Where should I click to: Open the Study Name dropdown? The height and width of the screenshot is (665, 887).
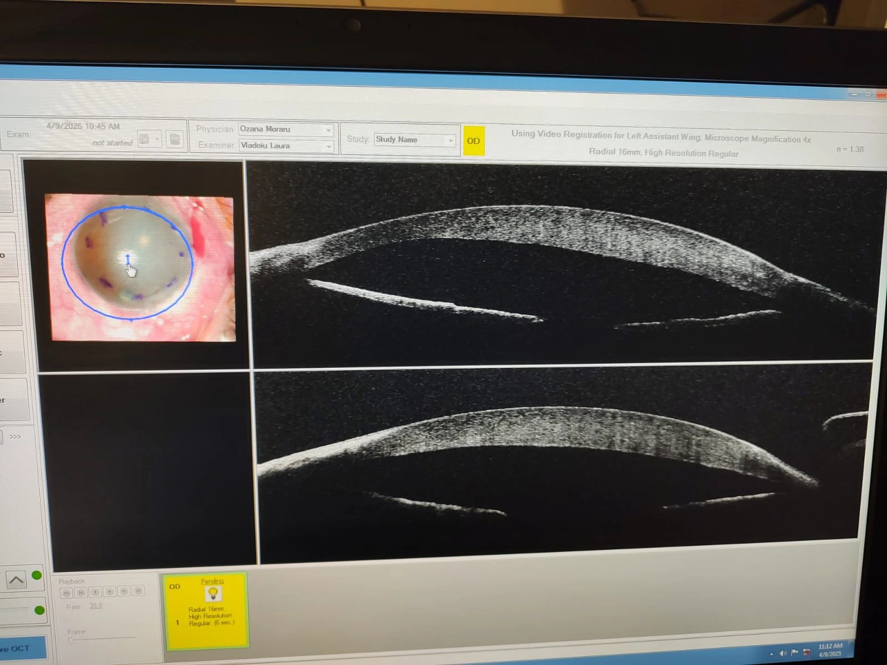click(451, 141)
